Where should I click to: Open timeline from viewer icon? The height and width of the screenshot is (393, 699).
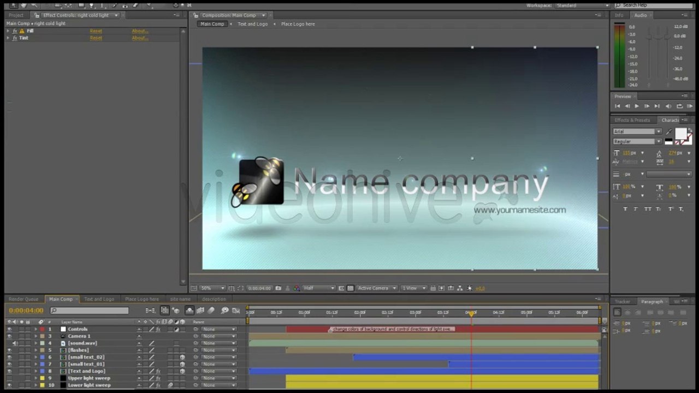451,288
